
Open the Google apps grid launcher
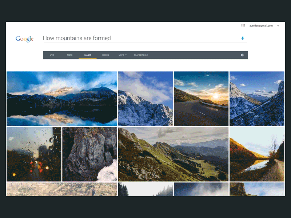[243, 25]
